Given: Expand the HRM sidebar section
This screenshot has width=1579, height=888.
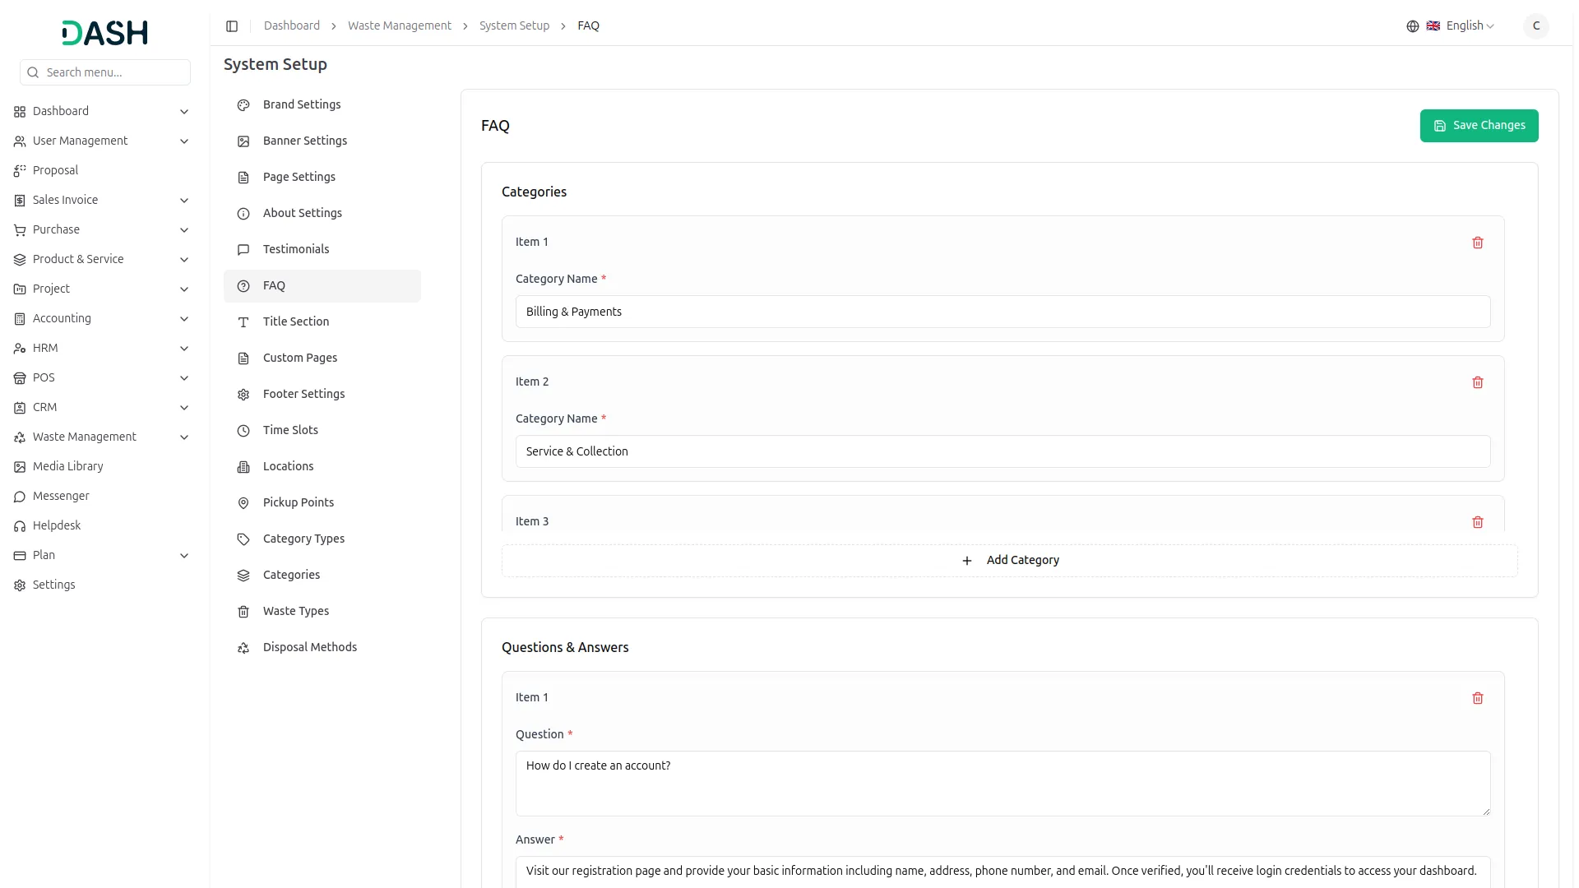Looking at the screenshot, I should pyautogui.click(x=184, y=349).
